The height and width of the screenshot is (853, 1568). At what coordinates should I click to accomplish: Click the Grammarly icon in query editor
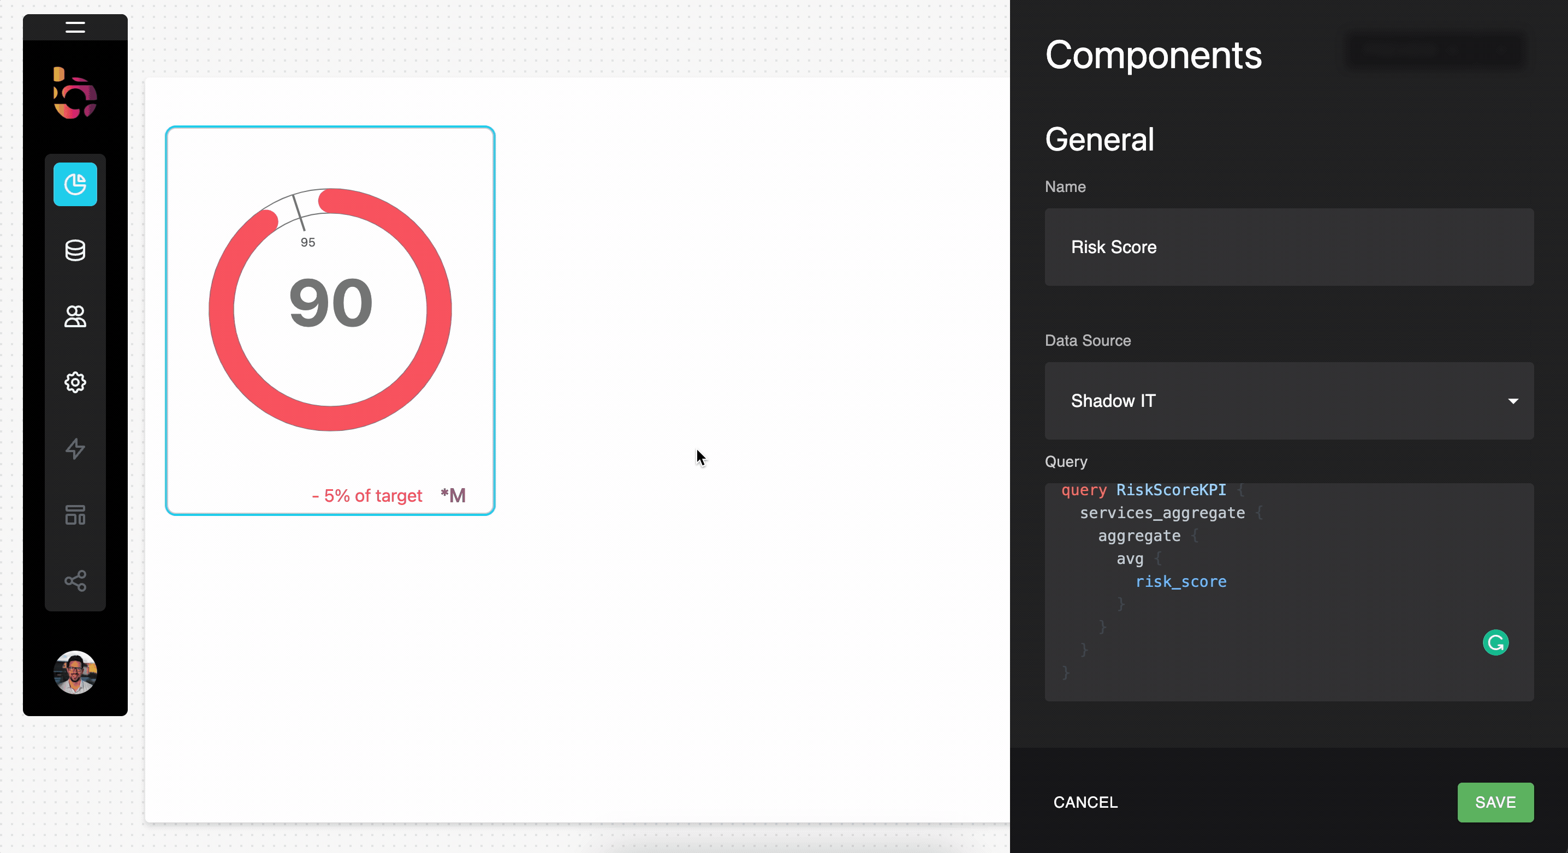(x=1495, y=642)
